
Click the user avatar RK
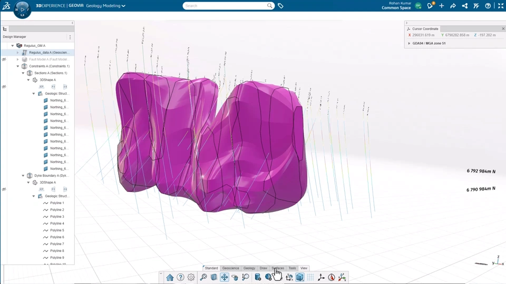click(x=418, y=6)
